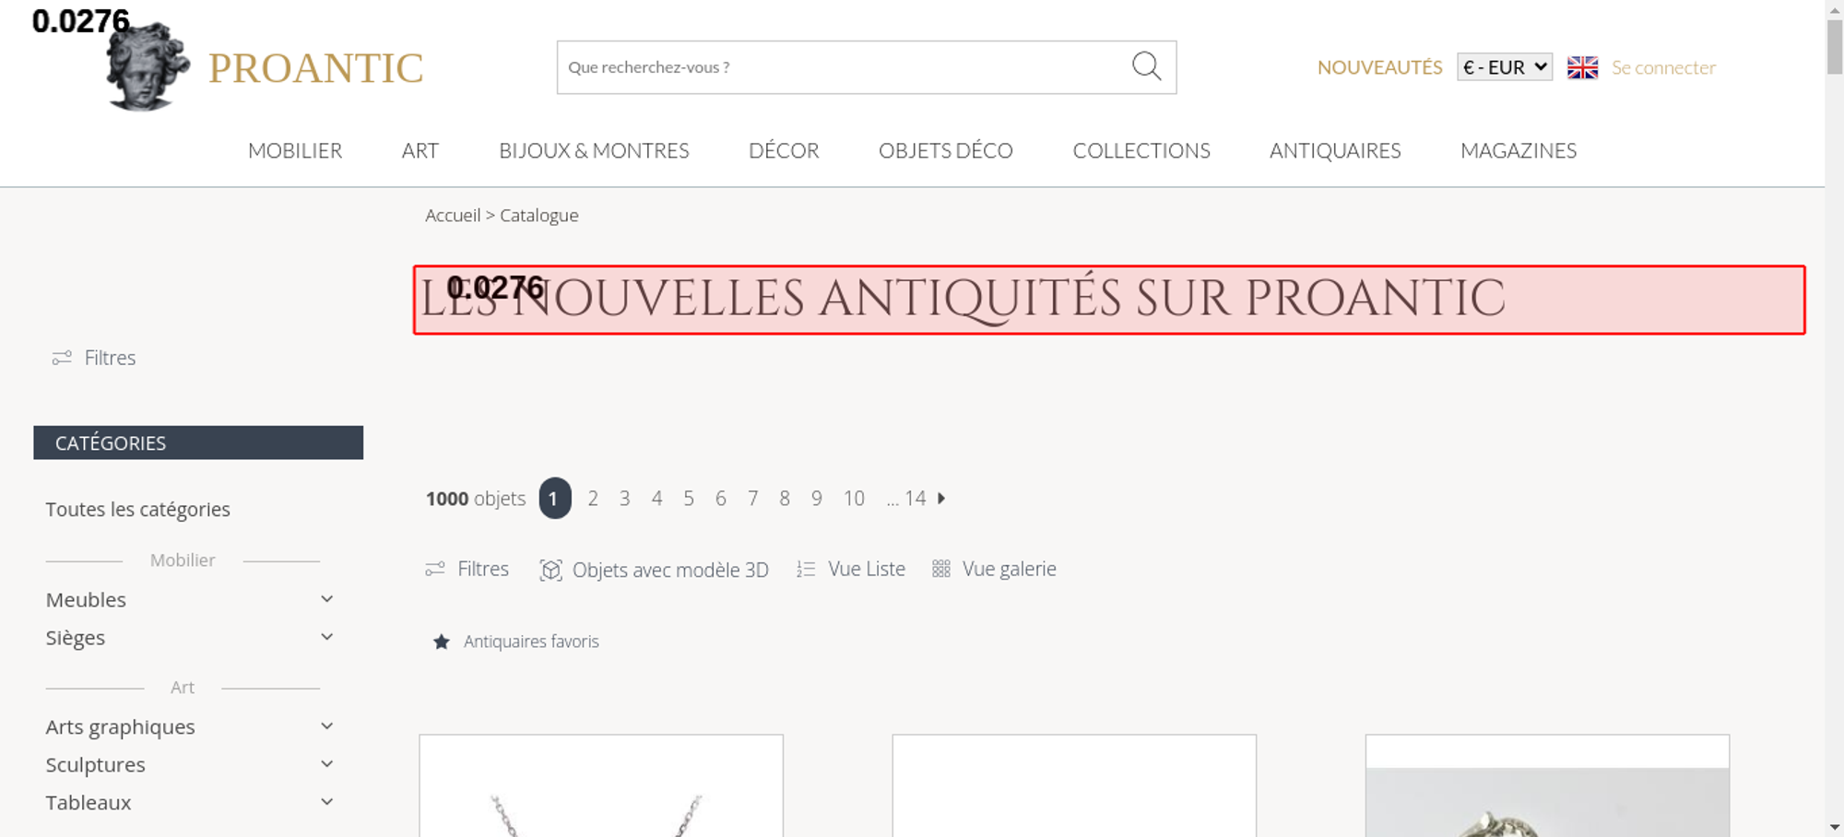
Task: Switch language via UK flag icon
Action: point(1582,67)
